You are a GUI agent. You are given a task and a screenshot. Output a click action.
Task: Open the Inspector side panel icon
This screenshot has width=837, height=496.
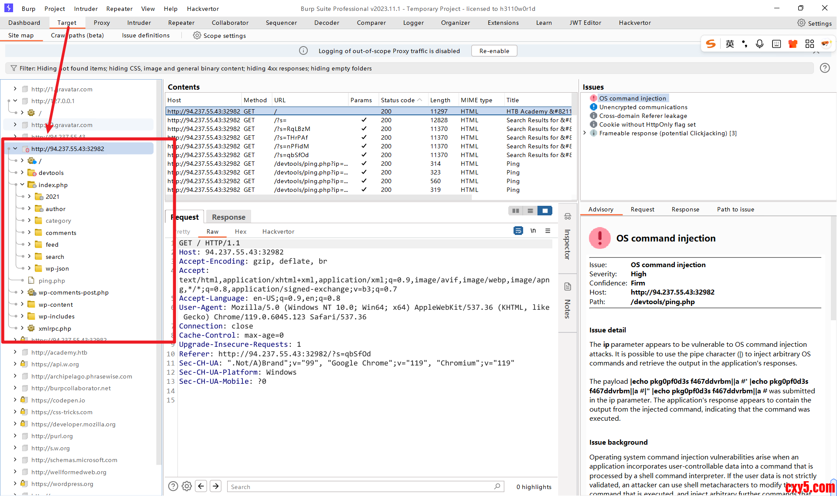coord(568,216)
